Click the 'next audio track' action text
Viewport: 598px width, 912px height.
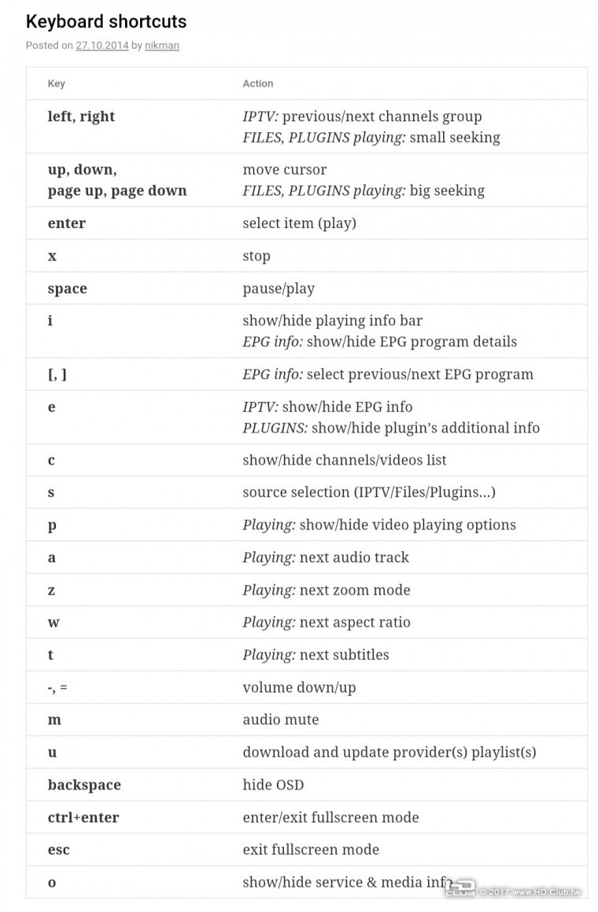pyautogui.click(x=354, y=557)
